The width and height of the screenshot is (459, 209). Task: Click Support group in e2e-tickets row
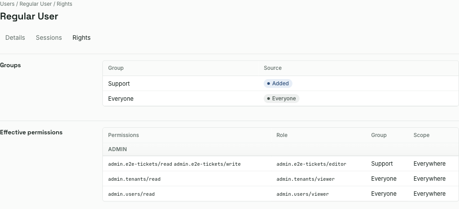pos(382,164)
